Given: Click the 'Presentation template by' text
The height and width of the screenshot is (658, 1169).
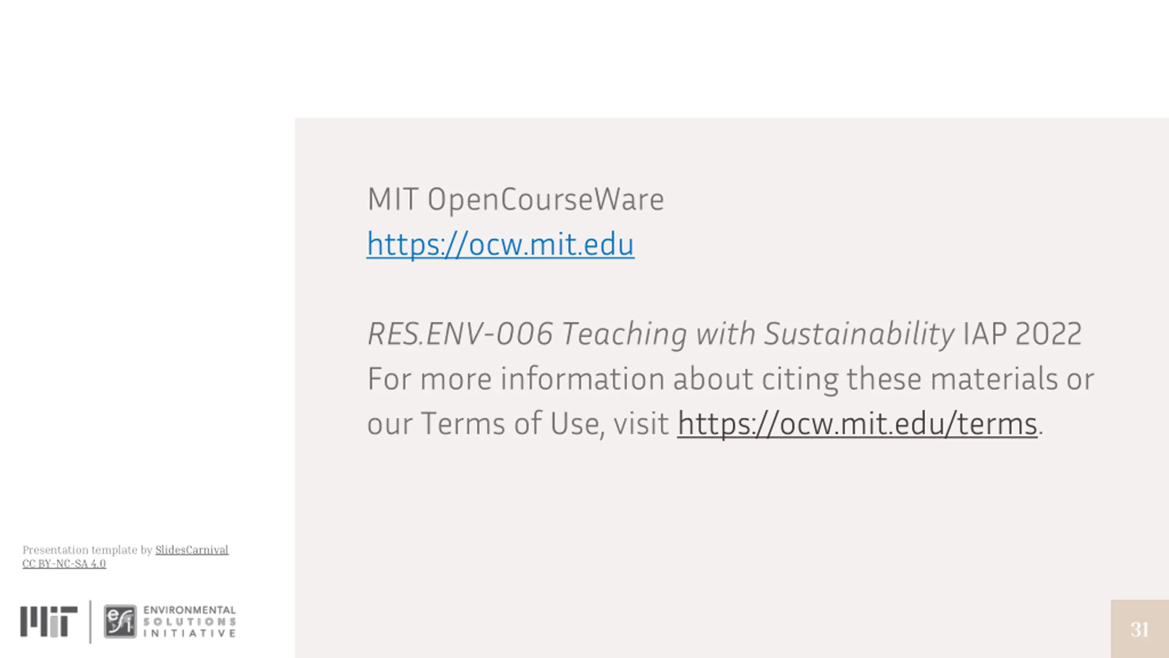Looking at the screenshot, I should [87, 550].
